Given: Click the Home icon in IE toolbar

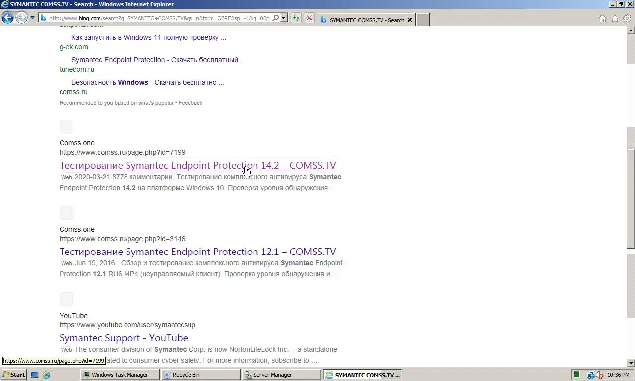Looking at the screenshot, I should (603, 19).
